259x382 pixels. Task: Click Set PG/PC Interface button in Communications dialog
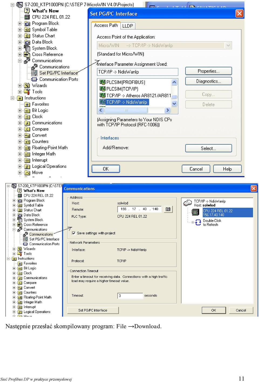[x=93, y=310]
